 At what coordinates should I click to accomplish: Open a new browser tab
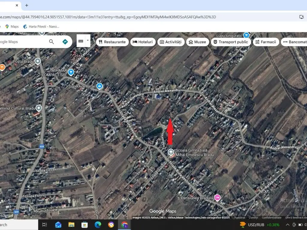click(27, 5)
